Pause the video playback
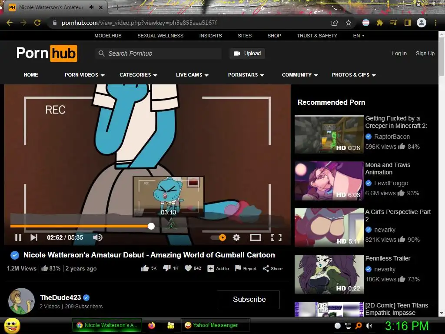The width and height of the screenshot is (445, 334). point(18,237)
